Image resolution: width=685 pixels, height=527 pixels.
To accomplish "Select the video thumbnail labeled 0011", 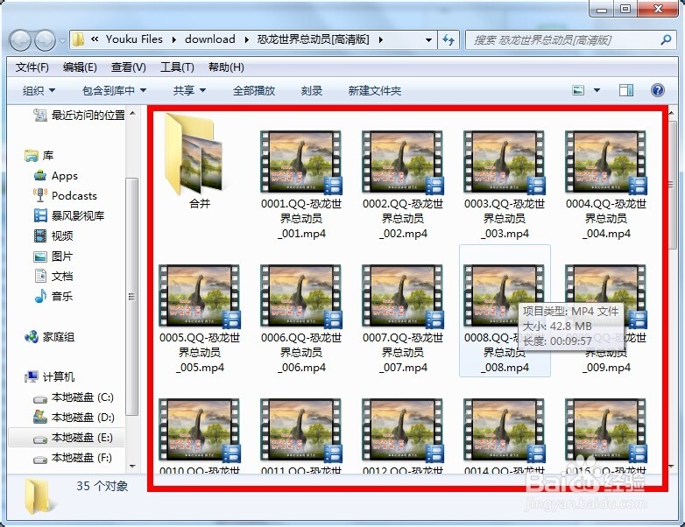I will click(301, 430).
